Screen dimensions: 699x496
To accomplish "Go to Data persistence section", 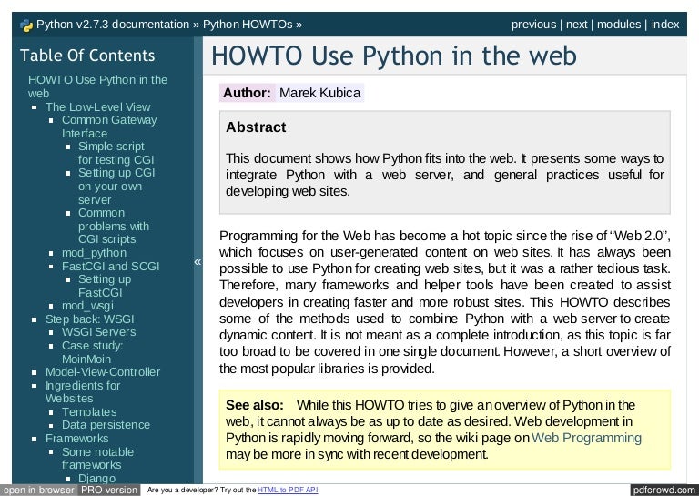I will pyautogui.click(x=106, y=425).
